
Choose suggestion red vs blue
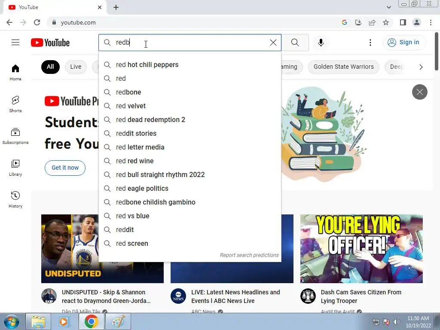pos(190,216)
